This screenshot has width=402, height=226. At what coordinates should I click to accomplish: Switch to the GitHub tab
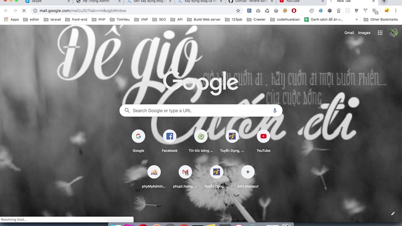tap(251, 2)
